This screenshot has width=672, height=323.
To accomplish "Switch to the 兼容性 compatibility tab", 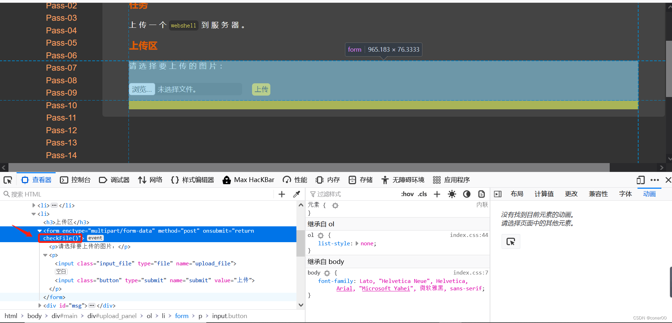I will [598, 194].
